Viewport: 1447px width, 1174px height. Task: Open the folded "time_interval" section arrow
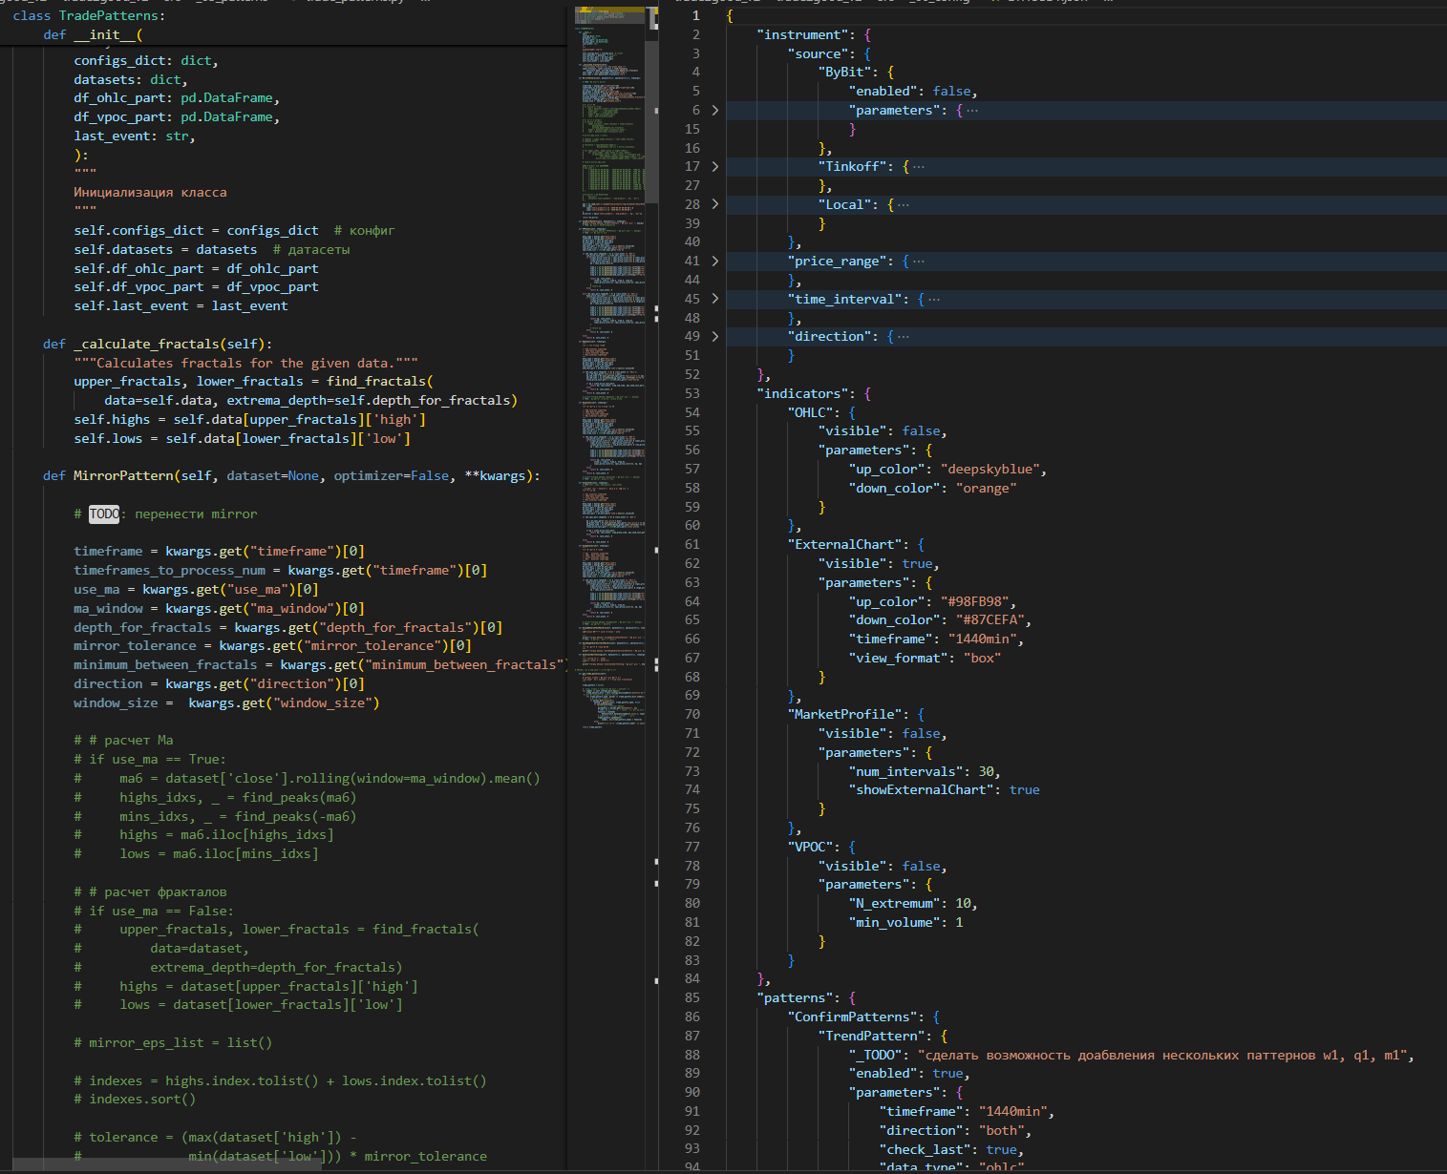coord(714,299)
